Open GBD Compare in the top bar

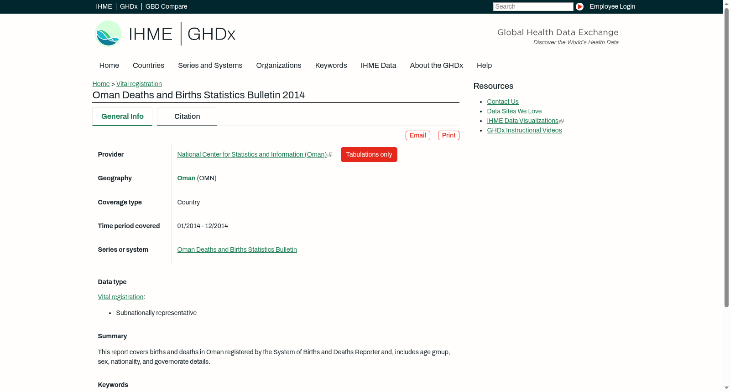pyautogui.click(x=167, y=6)
